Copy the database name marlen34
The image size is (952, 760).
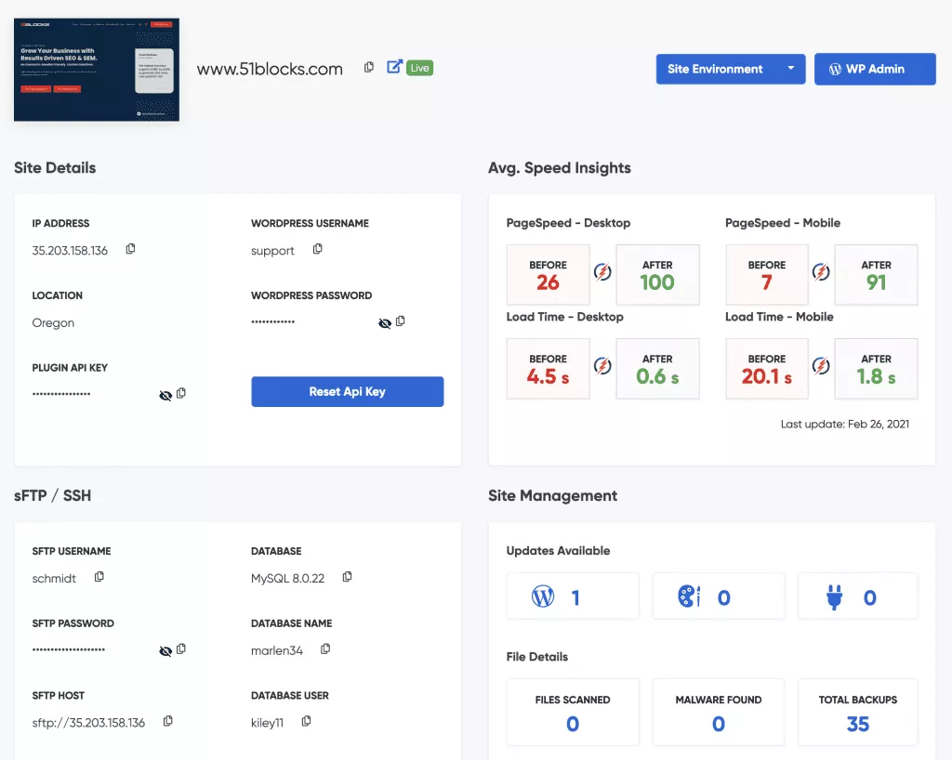(x=325, y=649)
